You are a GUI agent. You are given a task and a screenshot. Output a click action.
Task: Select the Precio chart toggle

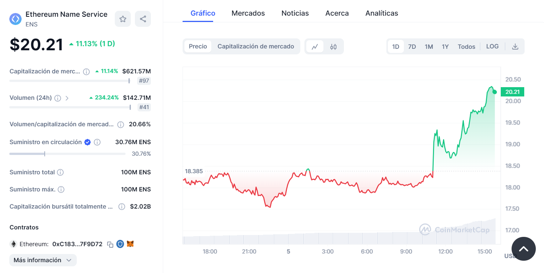click(x=198, y=47)
